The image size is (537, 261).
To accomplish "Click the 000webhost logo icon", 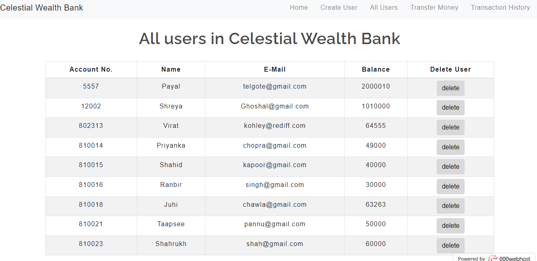I will (493, 259).
